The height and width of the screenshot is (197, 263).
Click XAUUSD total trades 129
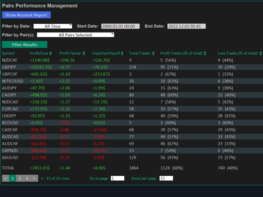[133, 158]
